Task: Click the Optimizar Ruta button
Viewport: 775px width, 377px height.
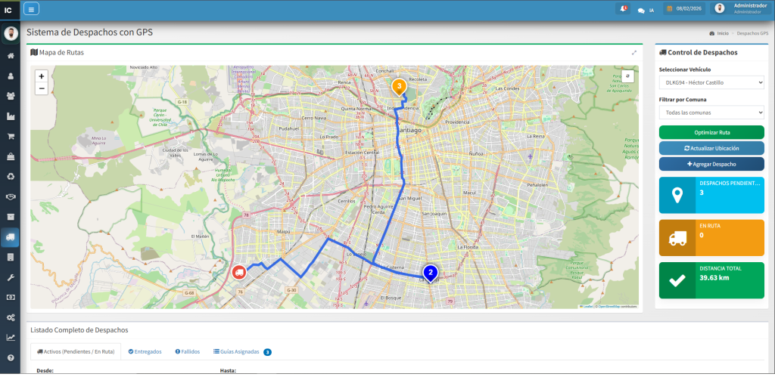Action: (x=711, y=132)
